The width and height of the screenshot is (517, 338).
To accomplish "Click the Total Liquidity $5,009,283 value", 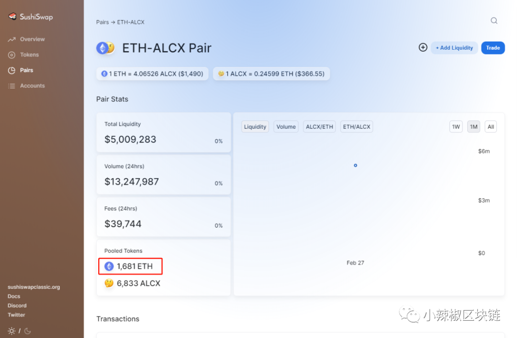I will pos(130,139).
